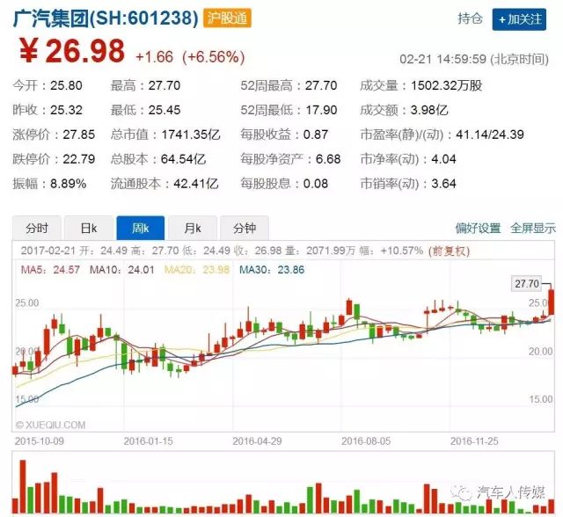Click the (前复权) adjustment label
This screenshot has height=517, width=563.
pyautogui.click(x=449, y=251)
